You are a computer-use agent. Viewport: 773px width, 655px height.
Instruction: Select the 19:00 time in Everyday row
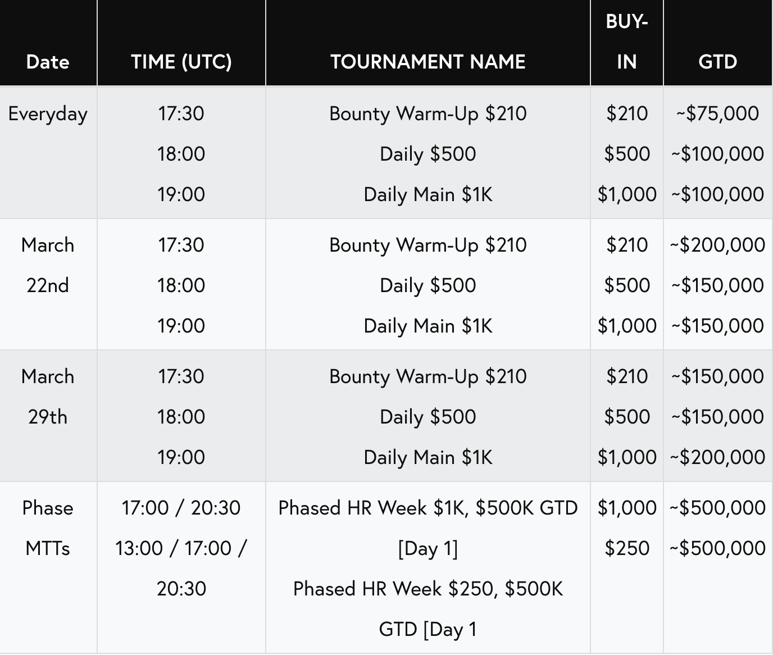coord(181,194)
